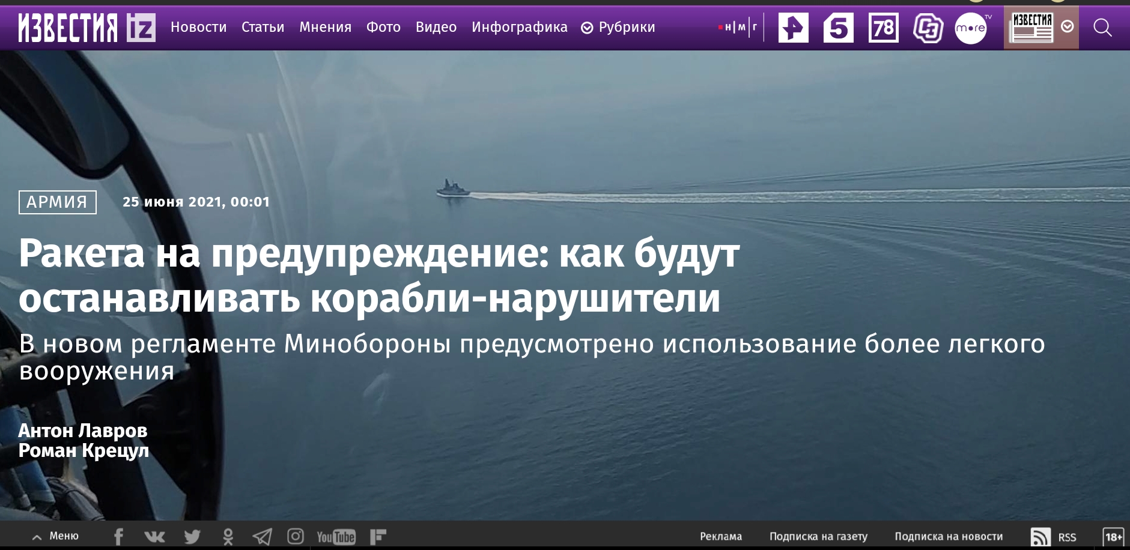Open the more.tv round icon
This screenshot has height=550, width=1130.
[x=972, y=28]
